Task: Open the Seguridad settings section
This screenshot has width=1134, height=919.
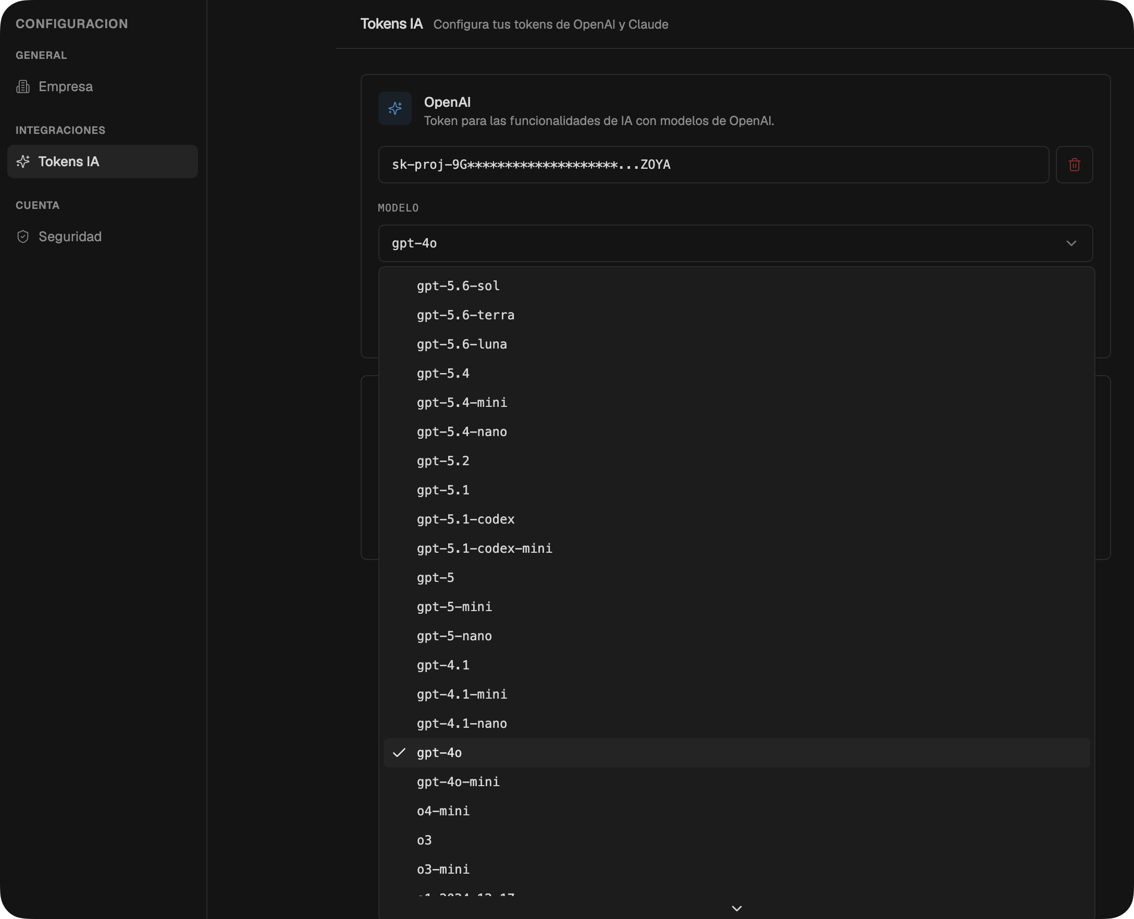Action: [103, 237]
